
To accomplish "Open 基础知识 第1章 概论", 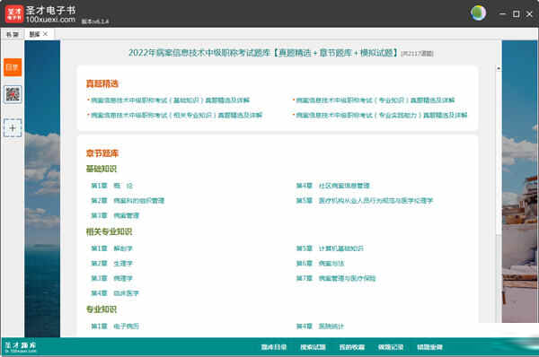I will click(111, 186).
